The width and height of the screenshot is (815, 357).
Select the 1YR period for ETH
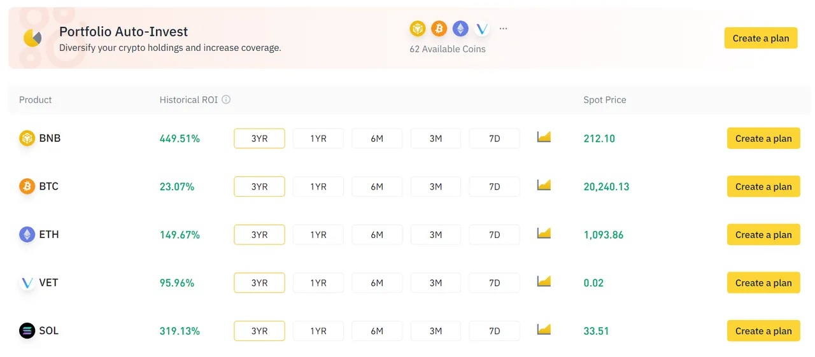(x=318, y=235)
